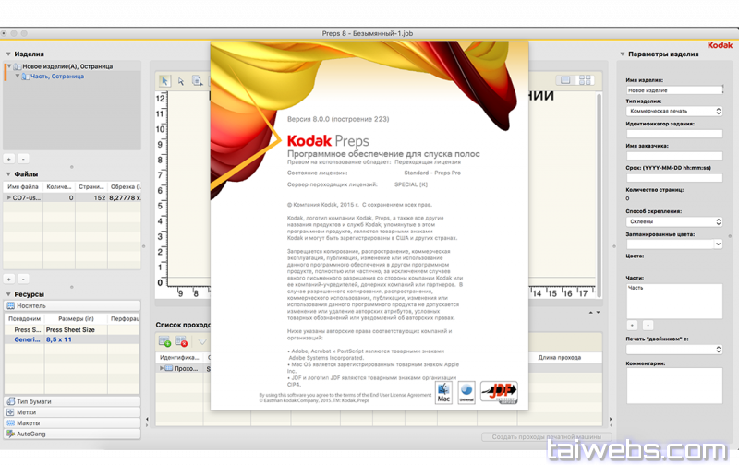Switch to the AutoGang resource tab
The image size is (739, 476).
pyautogui.click(x=72, y=433)
